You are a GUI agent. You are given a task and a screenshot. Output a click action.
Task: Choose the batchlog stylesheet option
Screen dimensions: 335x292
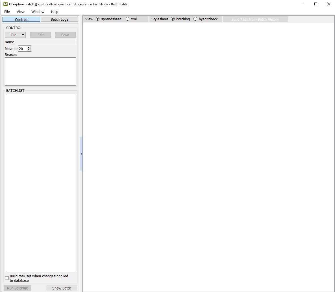tap(173, 19)
